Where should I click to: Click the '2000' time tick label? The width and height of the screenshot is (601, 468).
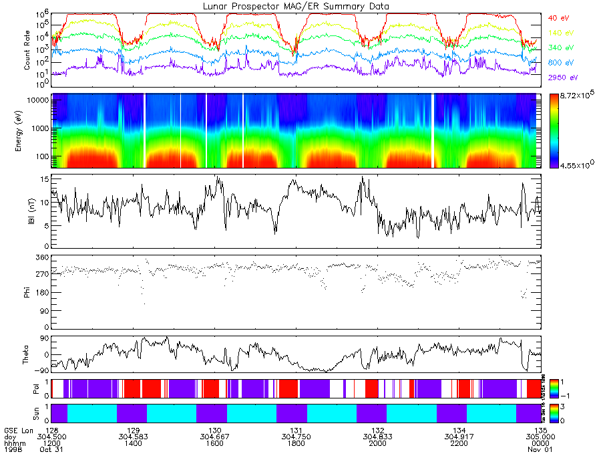click(377, 443)
